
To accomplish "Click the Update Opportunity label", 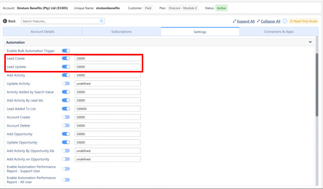I will [22, 142].
